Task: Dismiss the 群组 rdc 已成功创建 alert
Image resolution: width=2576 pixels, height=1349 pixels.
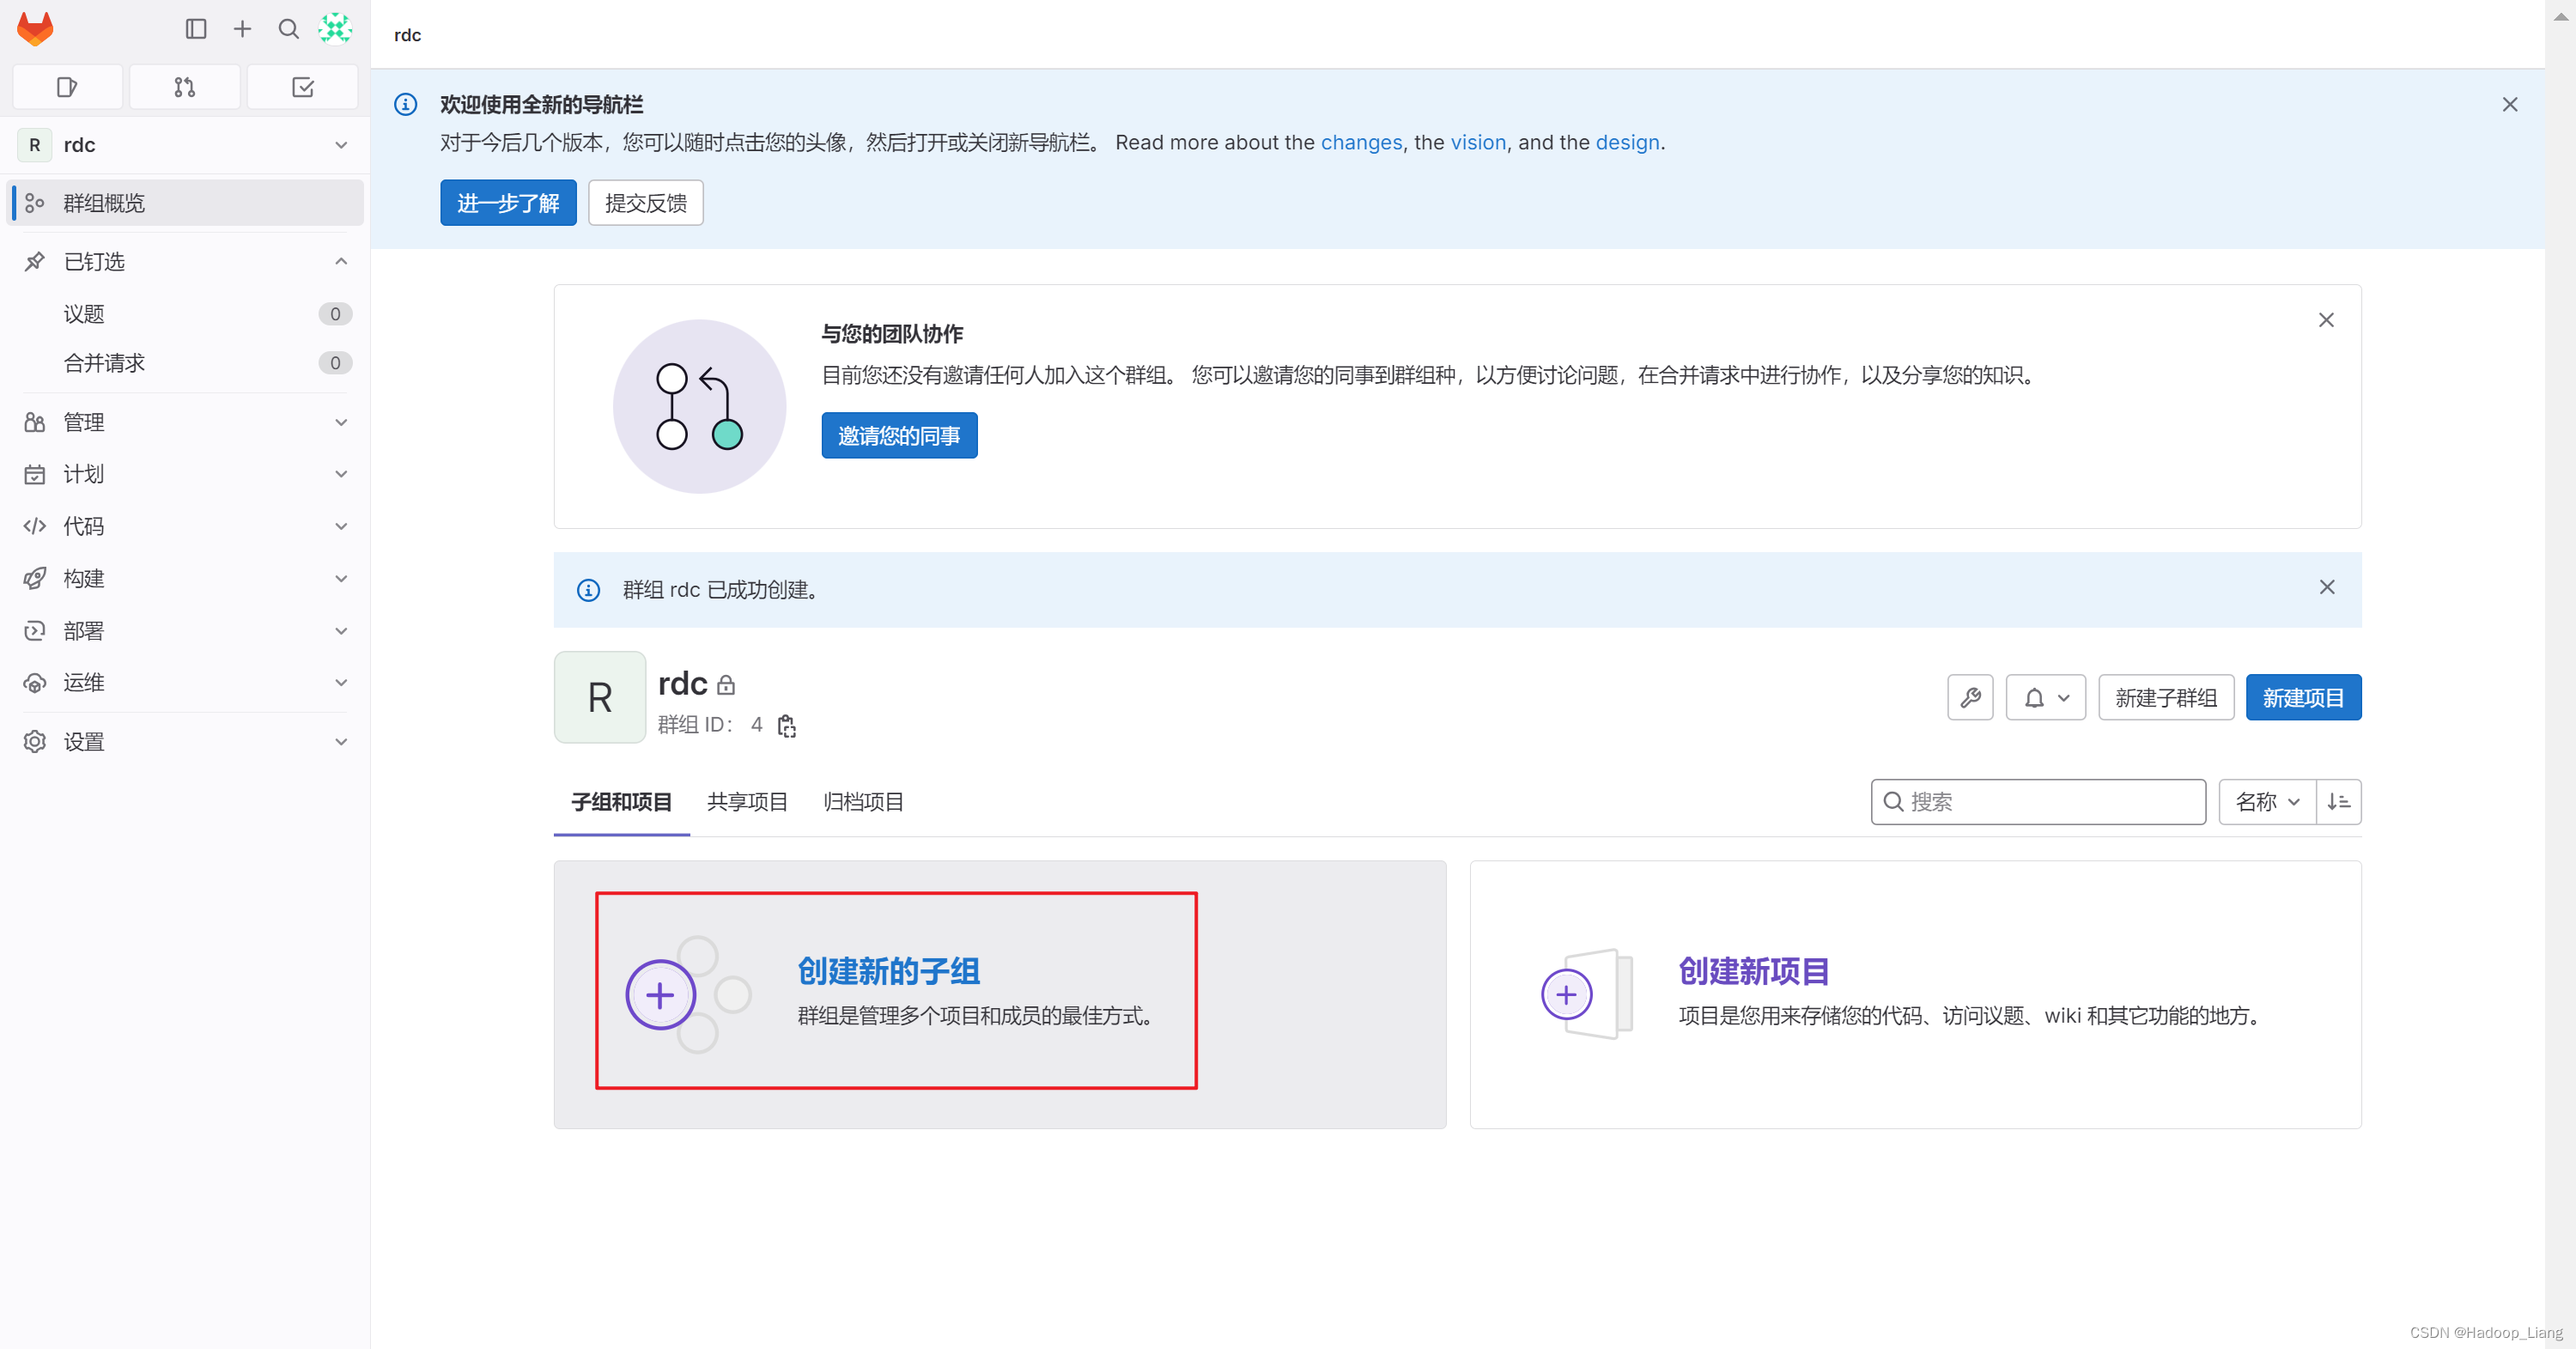Action: 2326,588
